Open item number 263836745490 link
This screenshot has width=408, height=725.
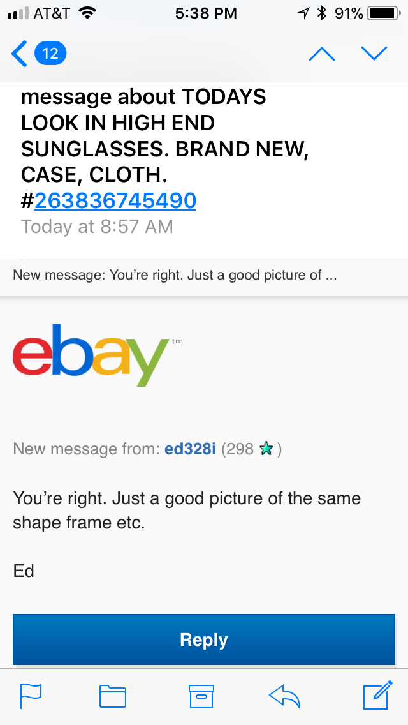tap(115, 200)
